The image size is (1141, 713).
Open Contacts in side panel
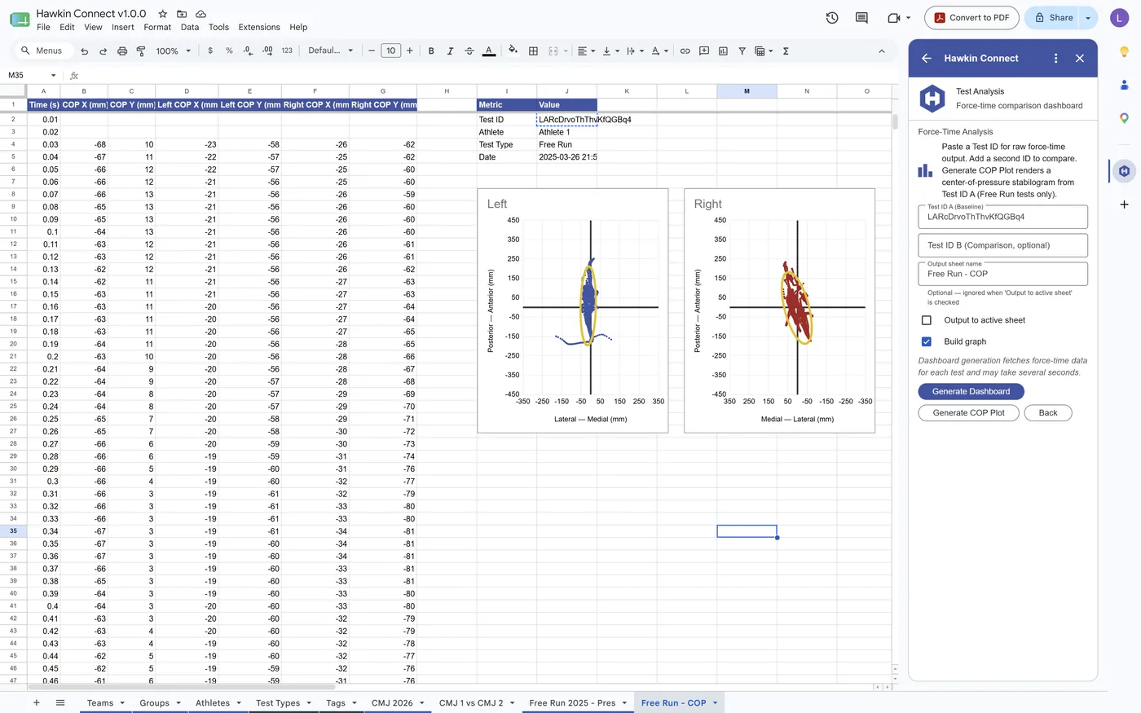(x=1125, y=85)
